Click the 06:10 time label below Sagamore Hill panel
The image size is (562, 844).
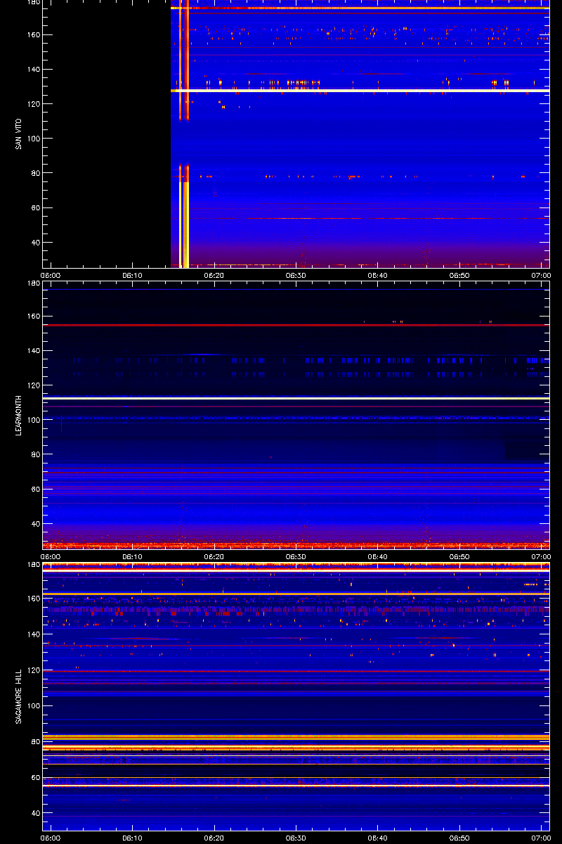coord(132,838)
